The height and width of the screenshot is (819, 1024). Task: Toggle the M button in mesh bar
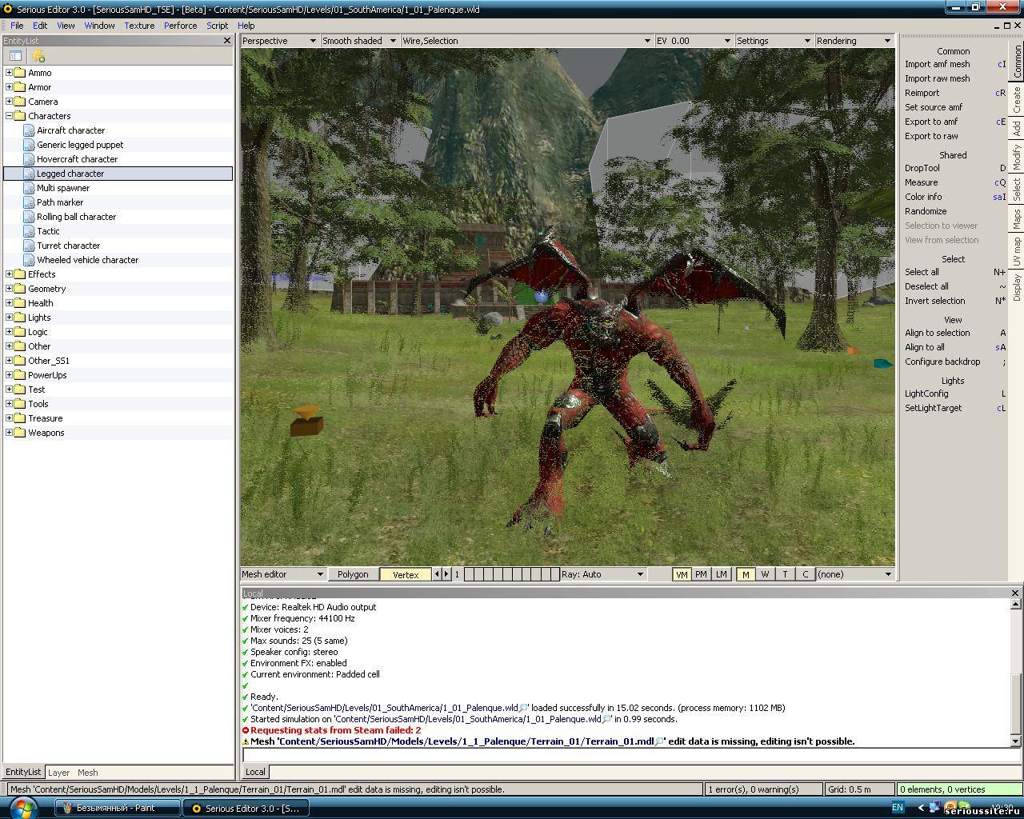tap(746, 574)
